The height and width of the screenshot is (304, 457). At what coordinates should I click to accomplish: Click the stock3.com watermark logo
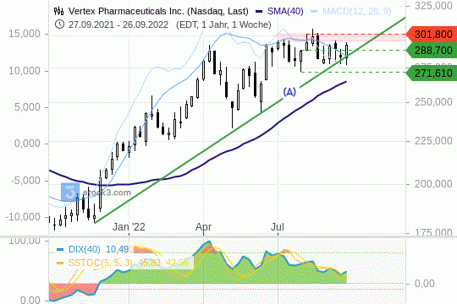pyautogui.click(x=70, y=192)
